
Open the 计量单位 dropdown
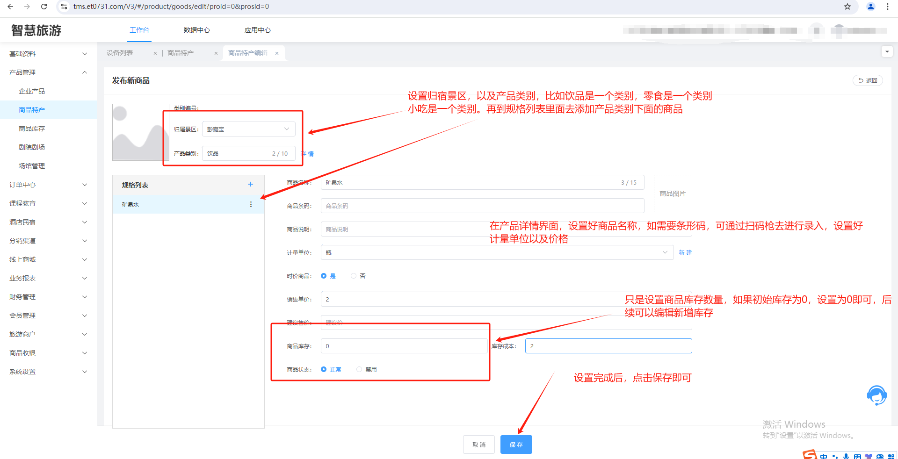[497, 252]
